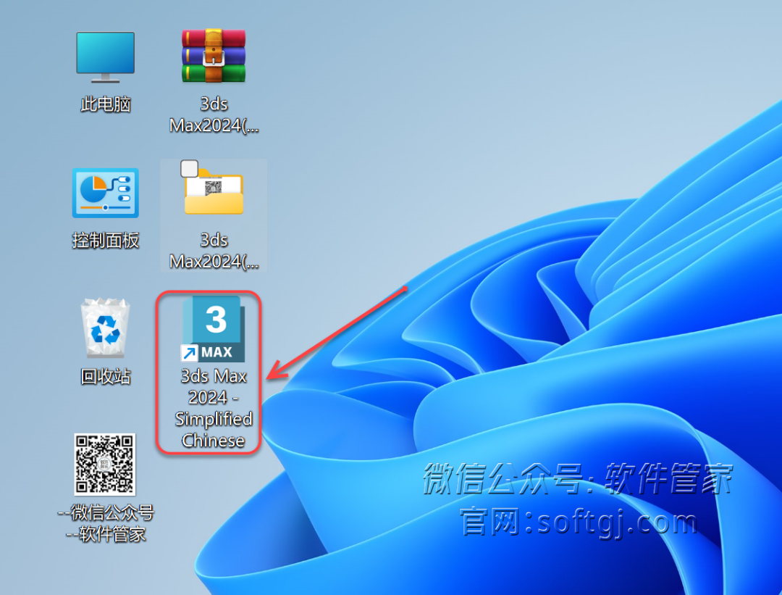
Task: Click the 3ds Max 2024 shortcut icon
Action: point(214,328)
